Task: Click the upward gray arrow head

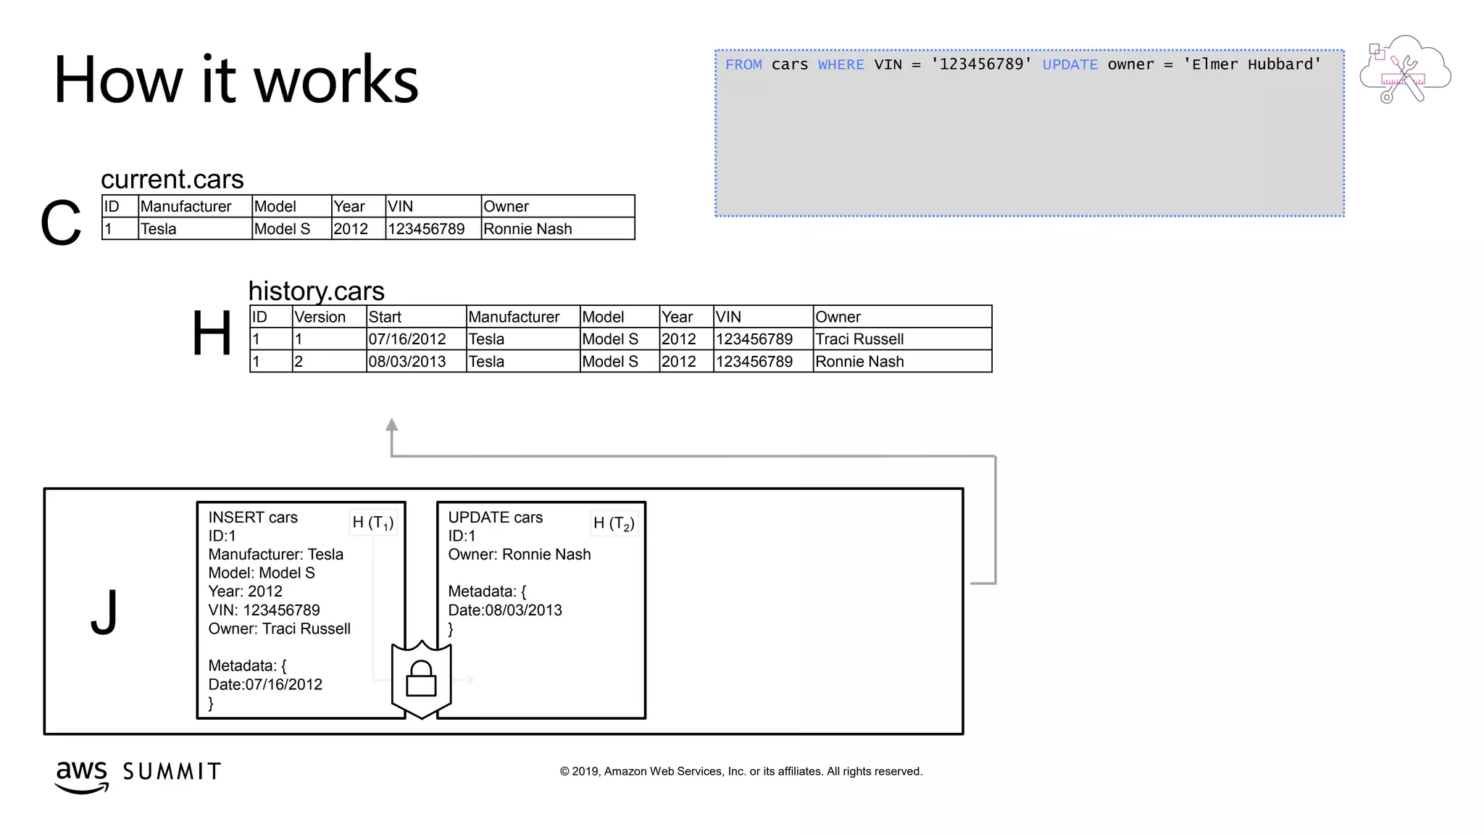Action: point(392,425)
